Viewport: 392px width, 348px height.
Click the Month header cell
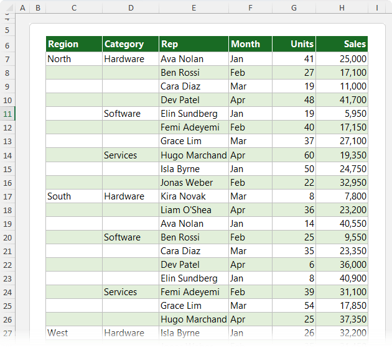(x=251, y=44)
